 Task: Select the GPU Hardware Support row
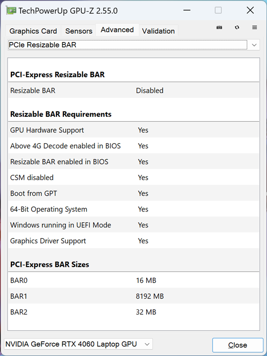pos(134,130)
